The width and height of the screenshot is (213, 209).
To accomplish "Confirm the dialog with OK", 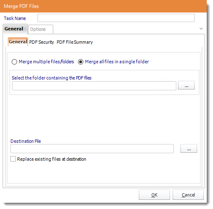I will (154, 195).
